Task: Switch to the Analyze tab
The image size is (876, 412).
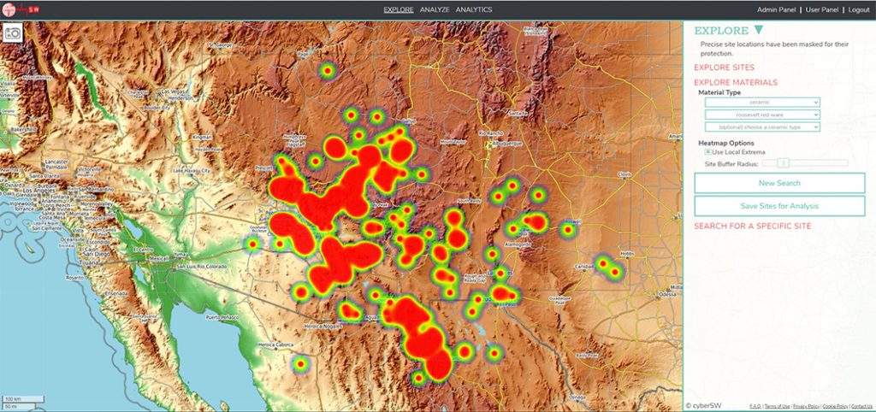Action: click(434, 9)
